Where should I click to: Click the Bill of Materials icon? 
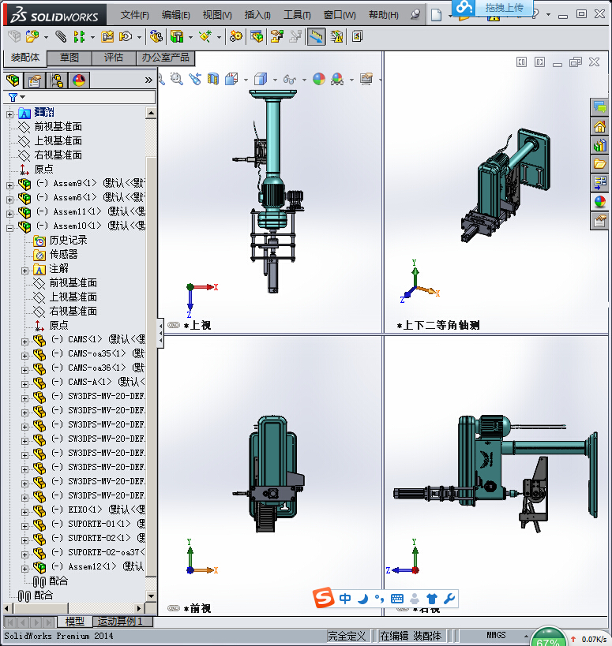(256, 36)
